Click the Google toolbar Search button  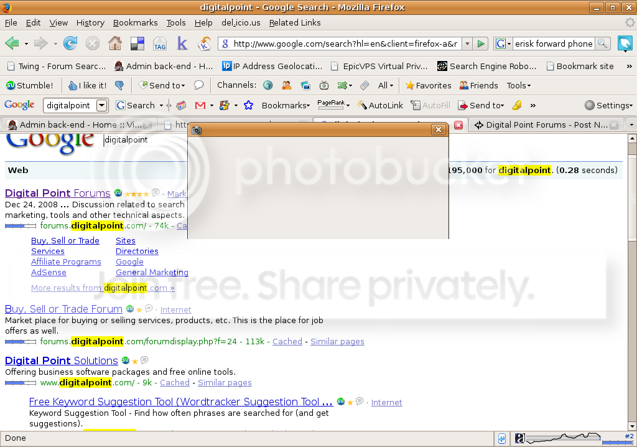(136, 105)
